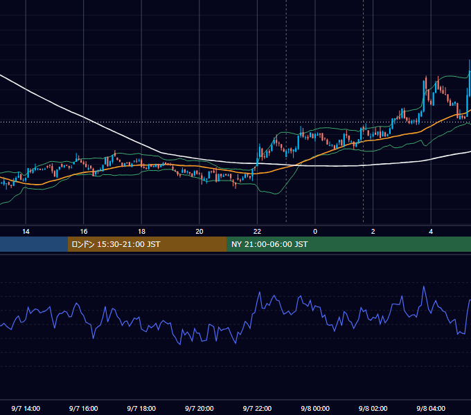Viewport: 471px width, 415px height.
Task: Click the 9/8 04:00 time label
Action: pyautogui.click(x=431, y=408)
